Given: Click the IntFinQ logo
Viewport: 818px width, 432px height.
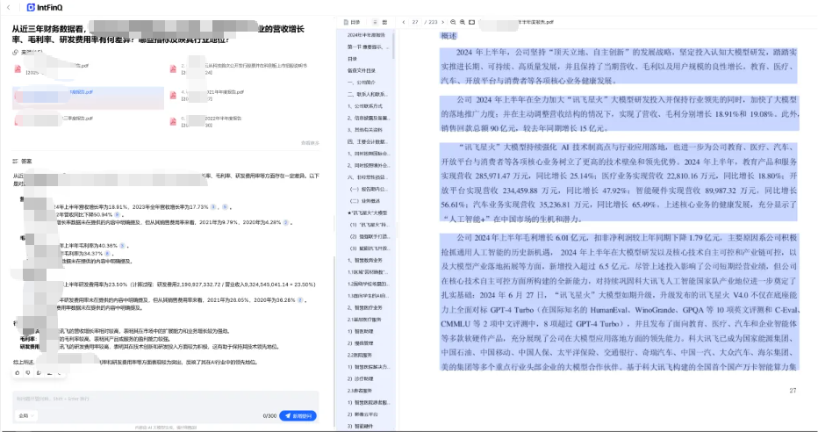Looking at the screenshot, I should (x=45, y=7).
